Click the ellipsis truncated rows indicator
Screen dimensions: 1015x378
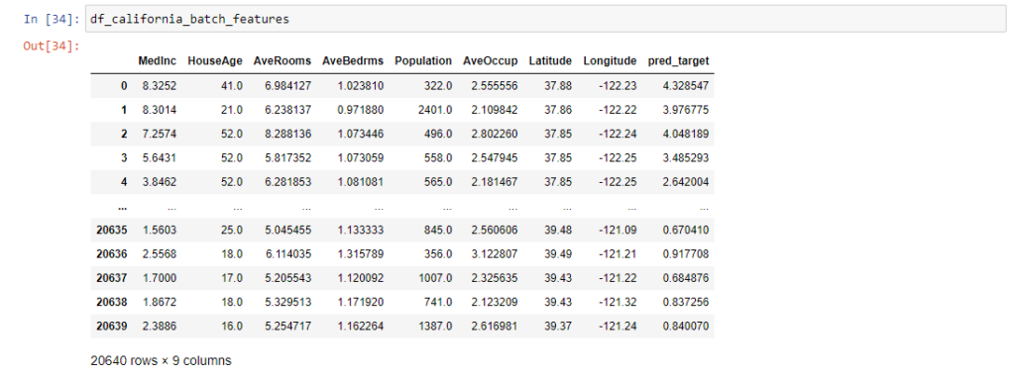tap(123, 208)
